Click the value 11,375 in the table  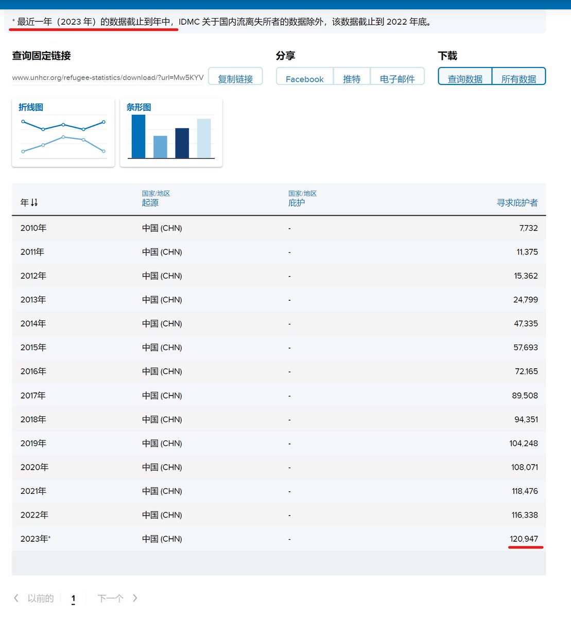click(527, 252)
